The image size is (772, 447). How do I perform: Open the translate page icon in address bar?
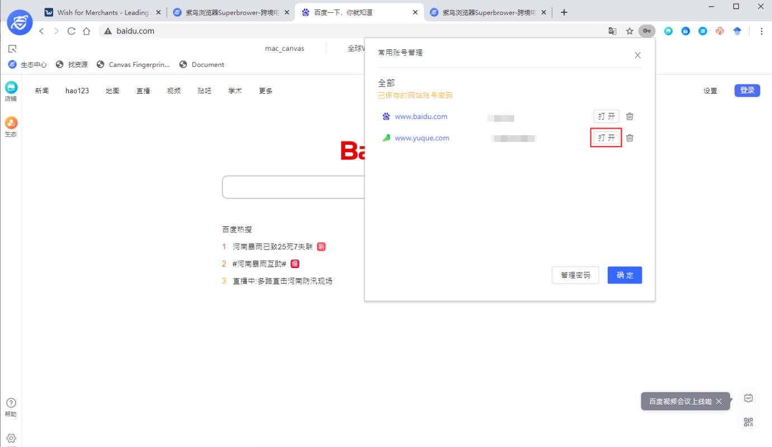(612, 31)
